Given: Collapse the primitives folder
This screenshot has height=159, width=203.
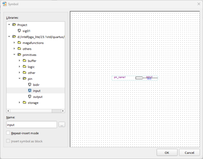Looking at the screenshot, I should 14,54.
